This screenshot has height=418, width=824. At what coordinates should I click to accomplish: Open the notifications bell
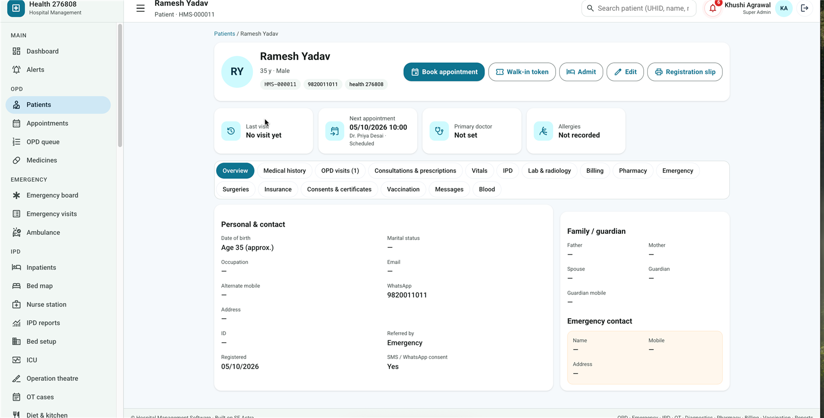click(713, 8)
